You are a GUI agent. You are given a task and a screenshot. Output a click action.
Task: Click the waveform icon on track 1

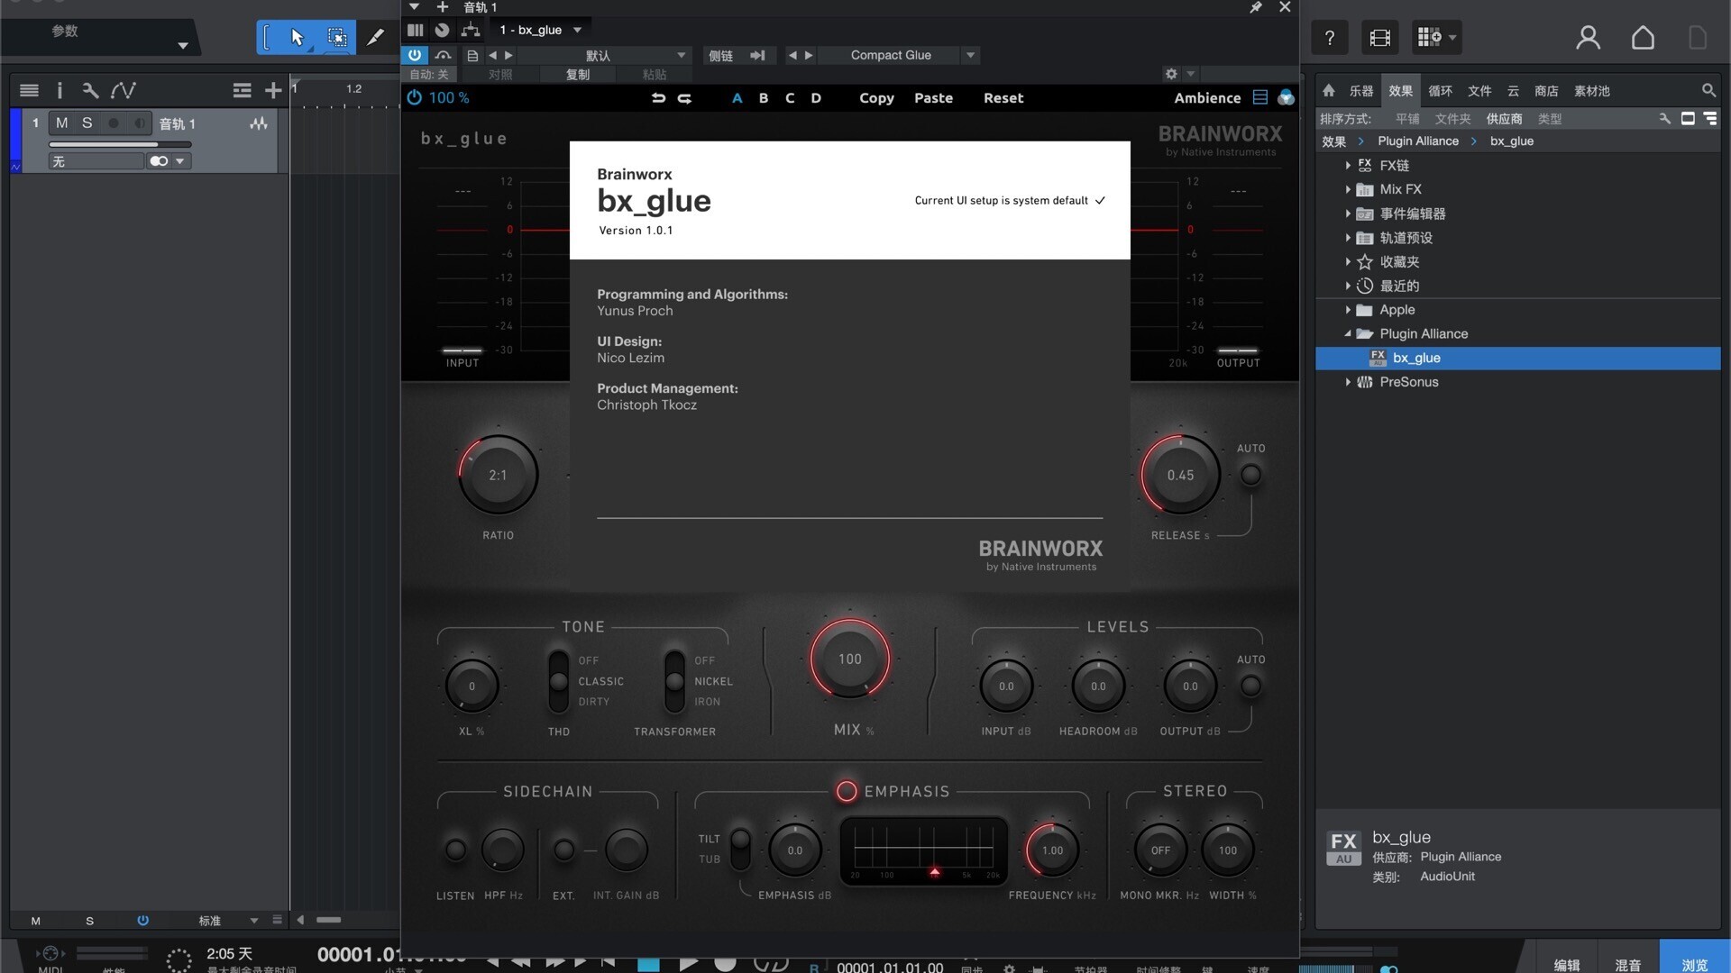tap(259, 123)
